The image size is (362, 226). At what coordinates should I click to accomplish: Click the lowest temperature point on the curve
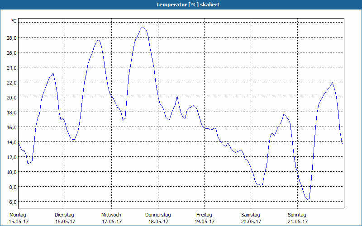pos(308,199)
